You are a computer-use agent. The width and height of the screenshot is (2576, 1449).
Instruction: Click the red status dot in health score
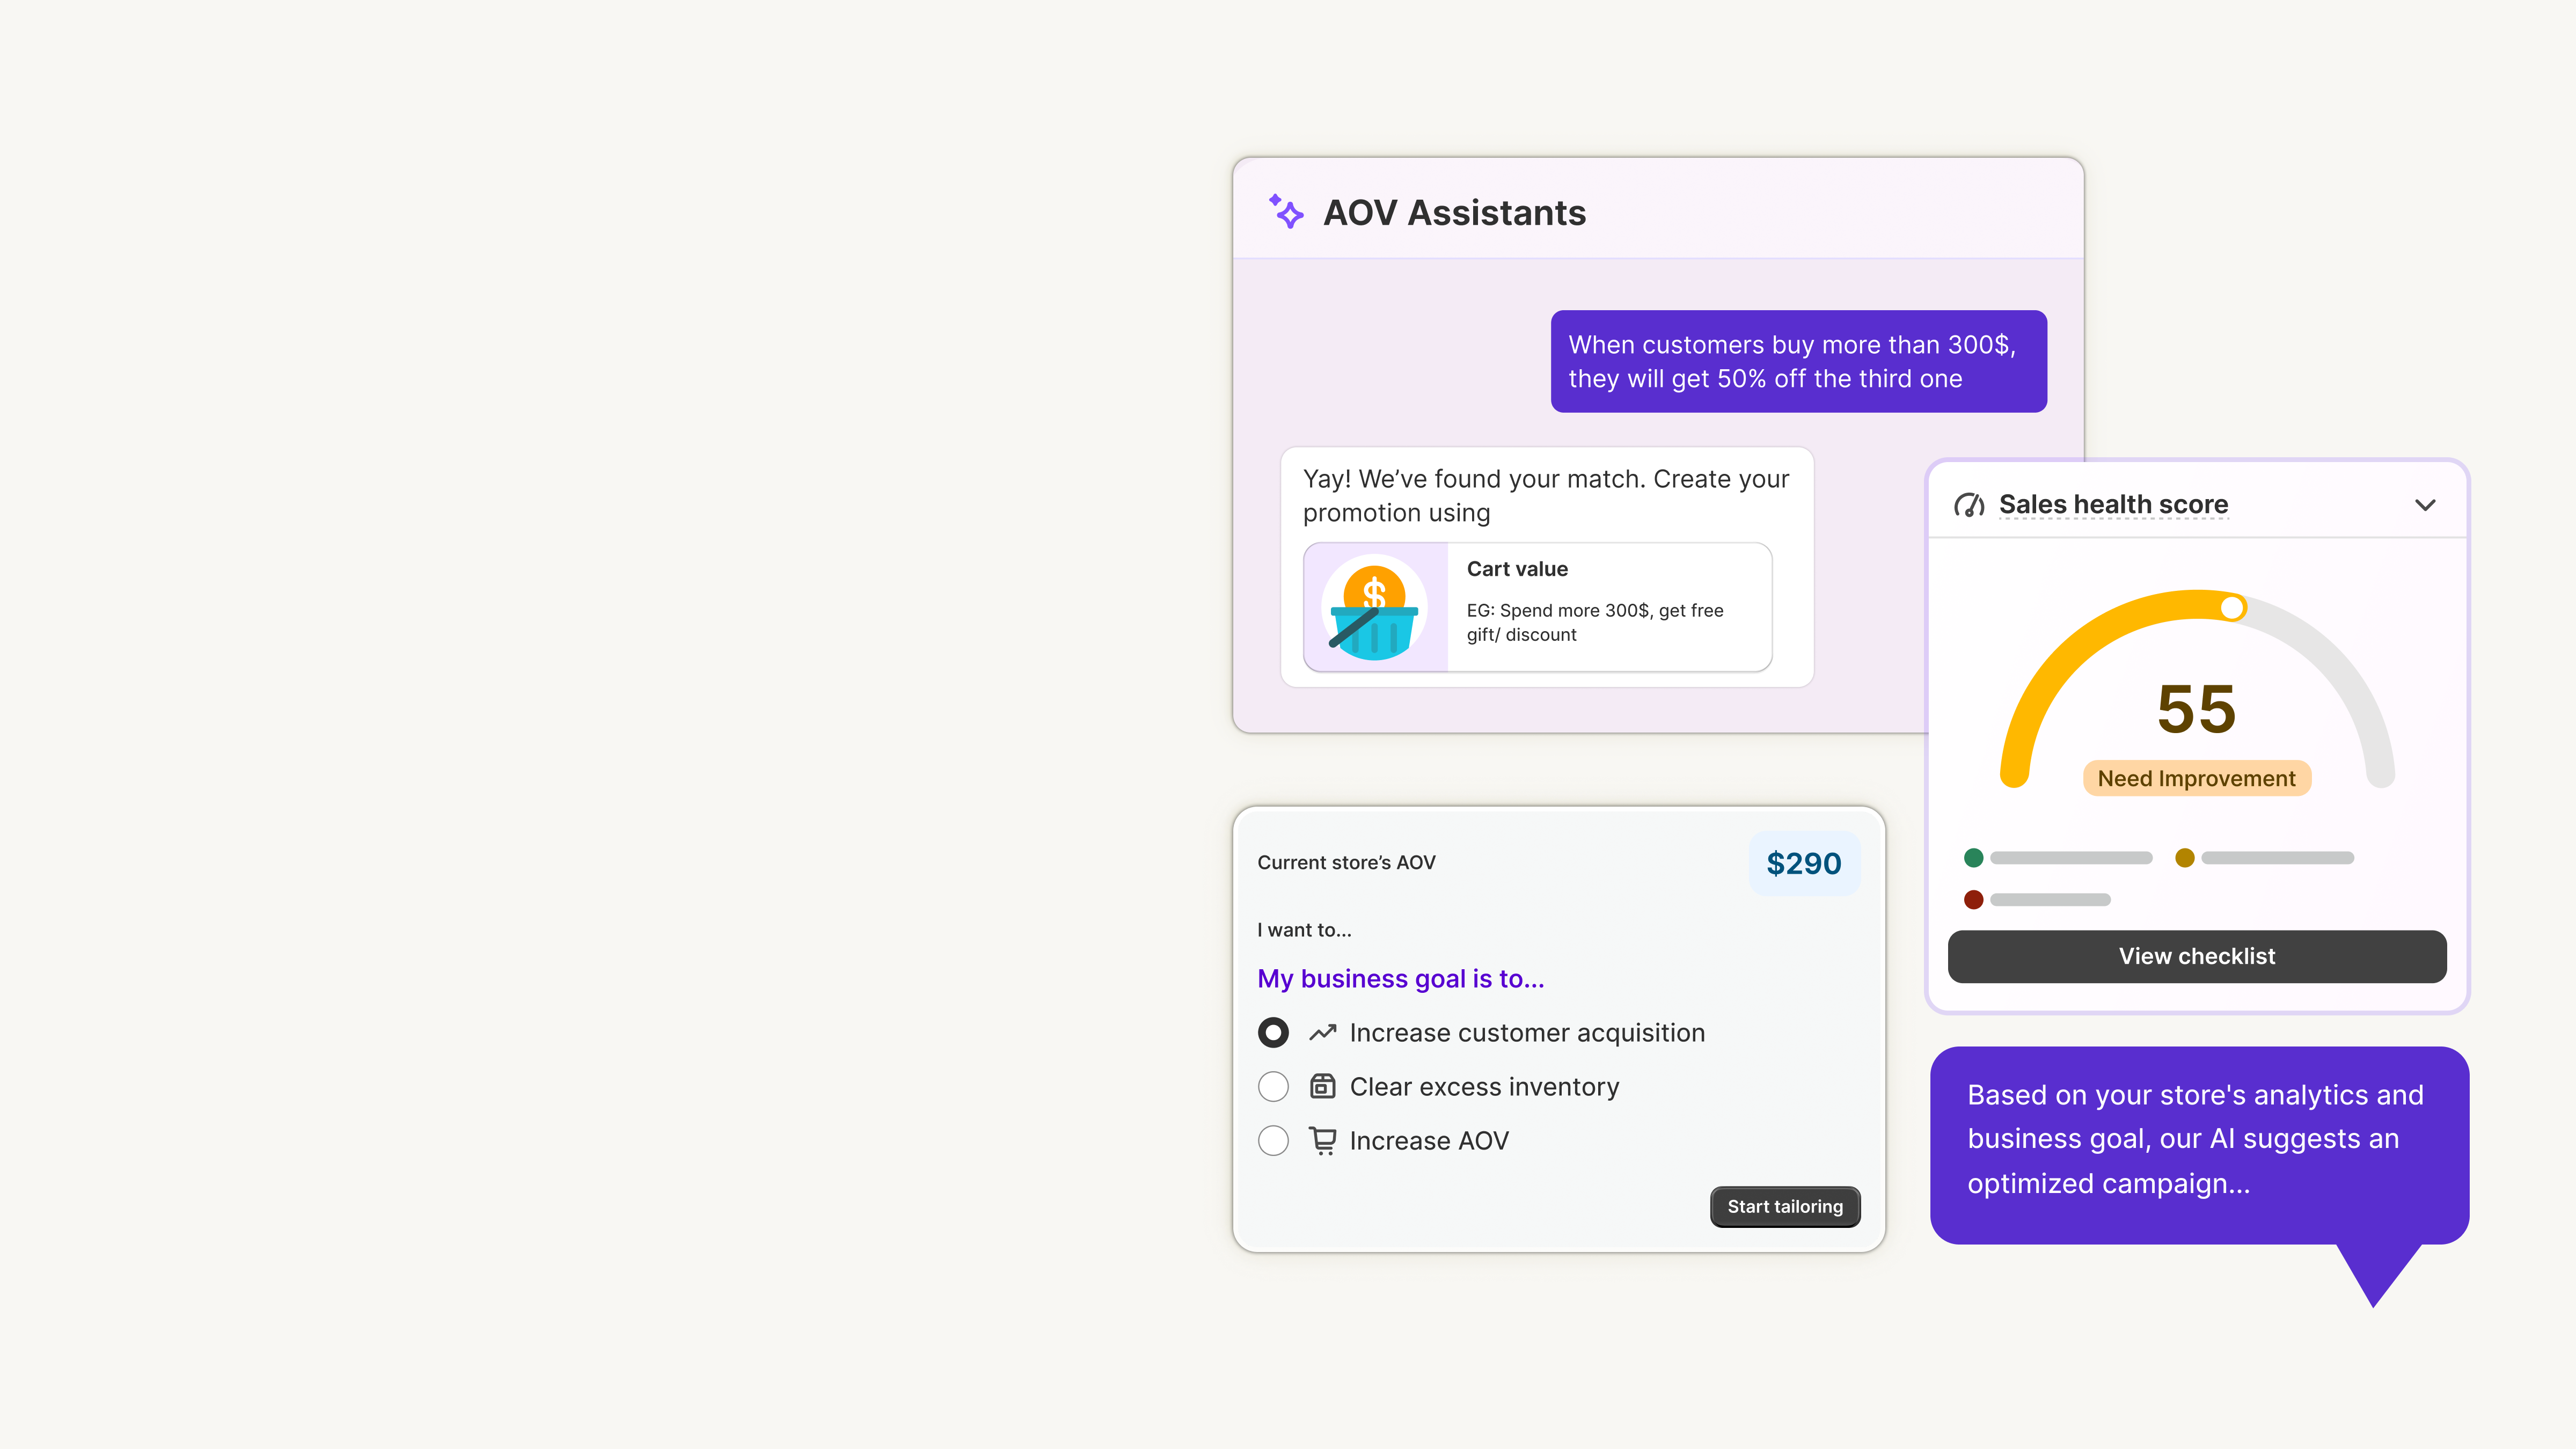click(x=1973, y=899)
